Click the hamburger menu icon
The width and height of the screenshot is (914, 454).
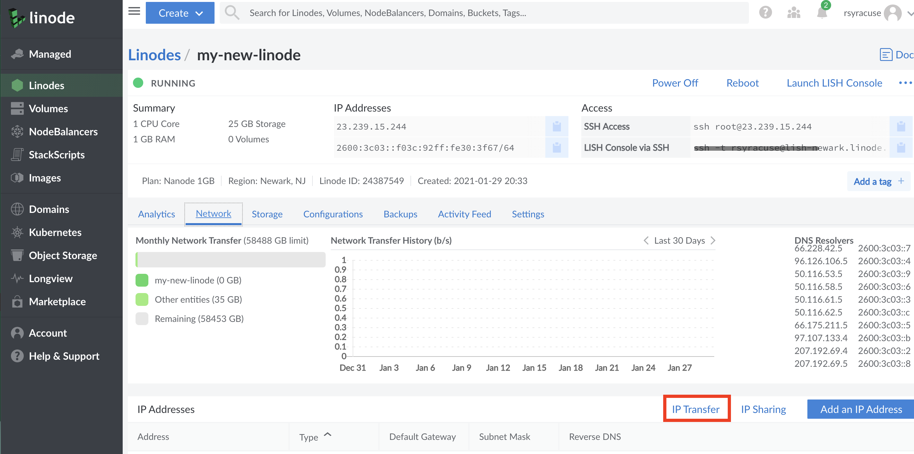point(134,12)
